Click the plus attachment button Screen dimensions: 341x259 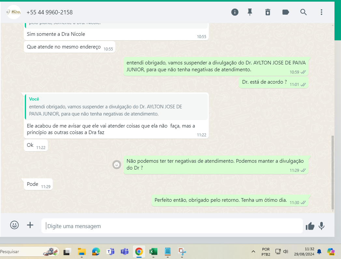30,225
